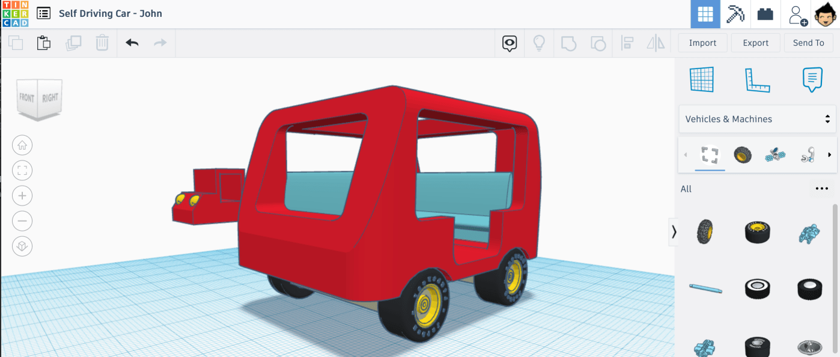Viewport: 840px width, 357px height.
Task: Open the design list icon
Action: point(43,14)
